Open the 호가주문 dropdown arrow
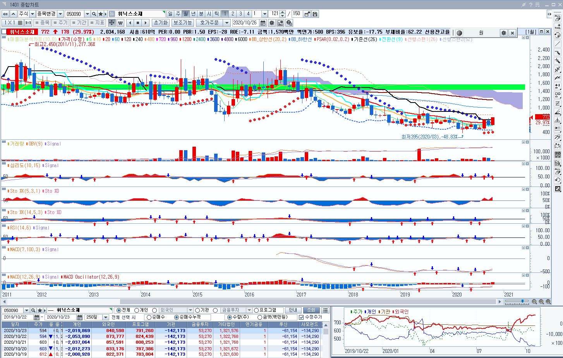This screenshot has width=563, height=358. [x=227, y=23]
